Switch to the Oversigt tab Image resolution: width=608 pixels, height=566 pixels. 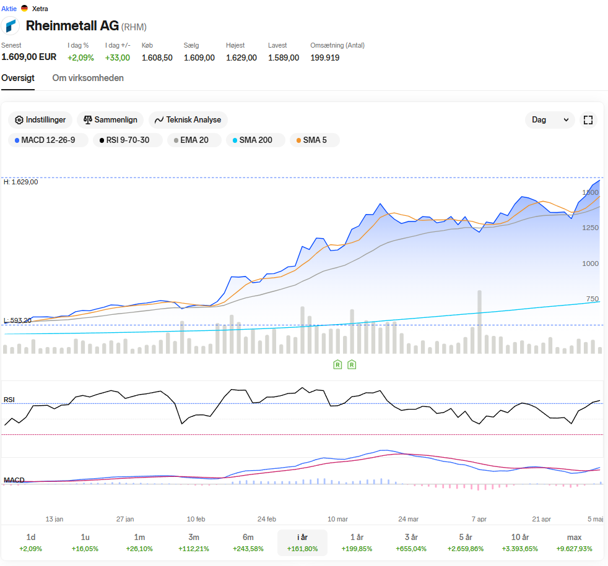18,79
